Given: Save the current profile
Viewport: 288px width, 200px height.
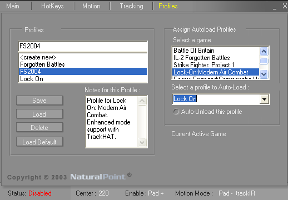Looking at the screenshot, I should [x=39, y=101].
